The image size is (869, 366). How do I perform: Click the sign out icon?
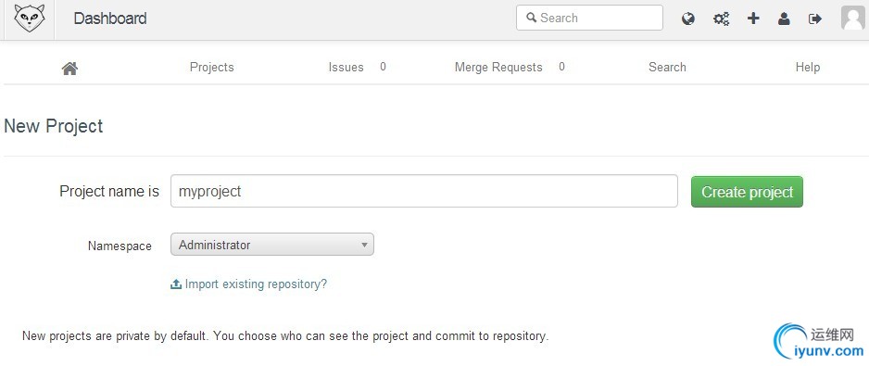[x=814, y=19]
